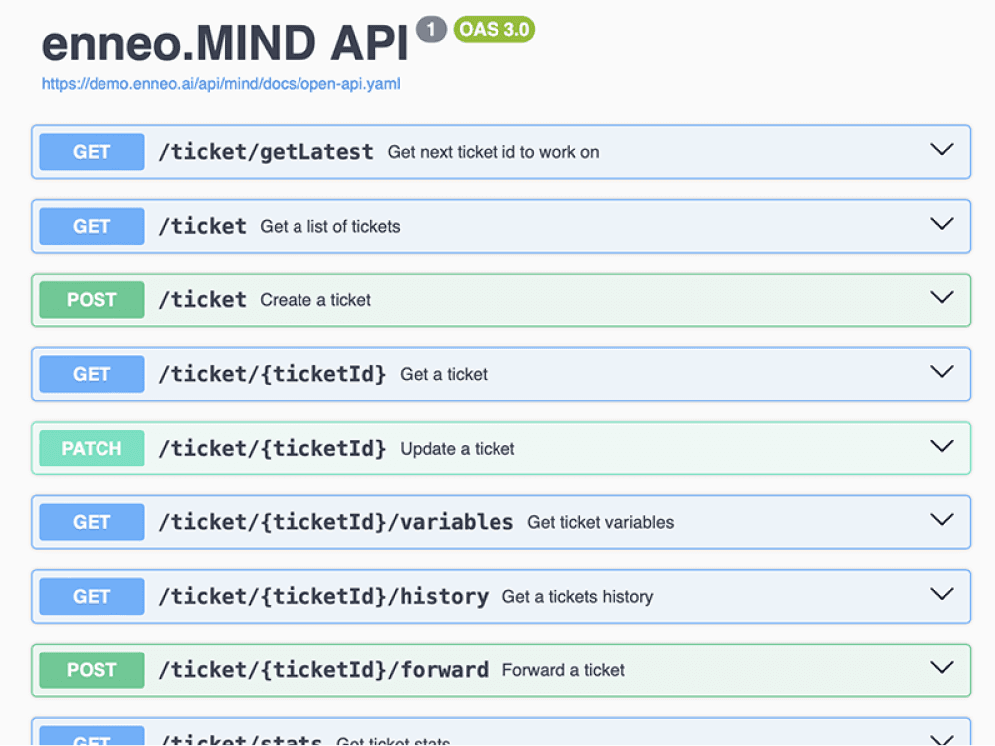Click the POST badge for Create a ticket
The width and height of the screenshot is (995, 746).
point(92,300)
